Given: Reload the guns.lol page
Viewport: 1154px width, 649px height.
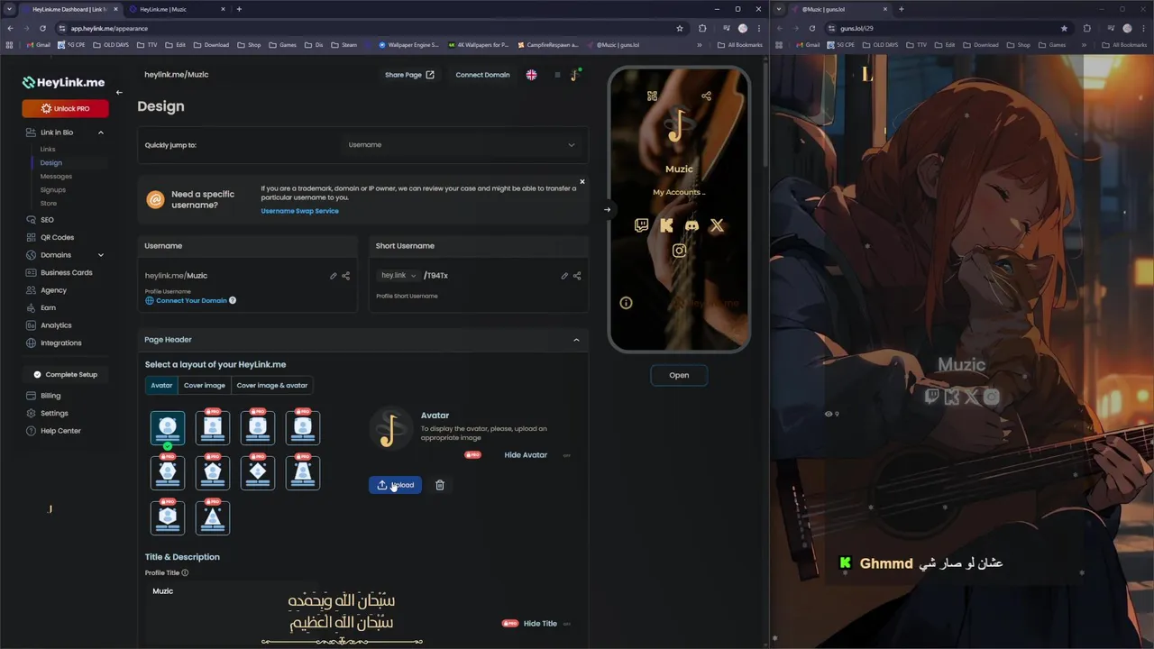Looking at the screenshot, I should 811,28.
